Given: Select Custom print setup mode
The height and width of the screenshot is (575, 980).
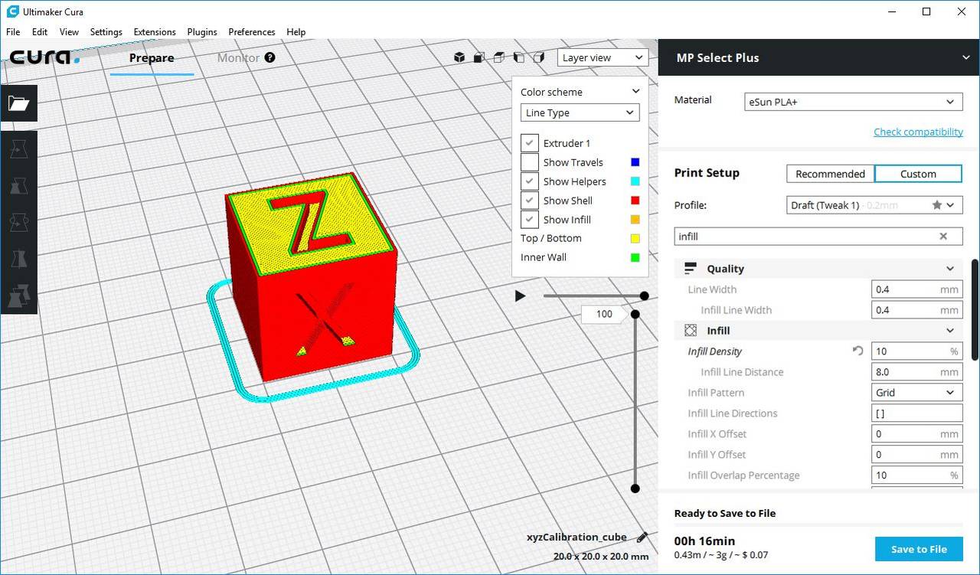Looking at the screenshot, I should click(x=918, y=174).
